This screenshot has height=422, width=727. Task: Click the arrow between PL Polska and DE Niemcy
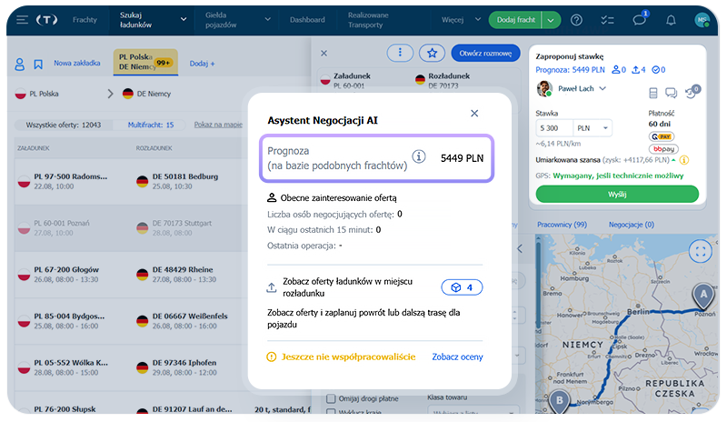tap(110, 94)
